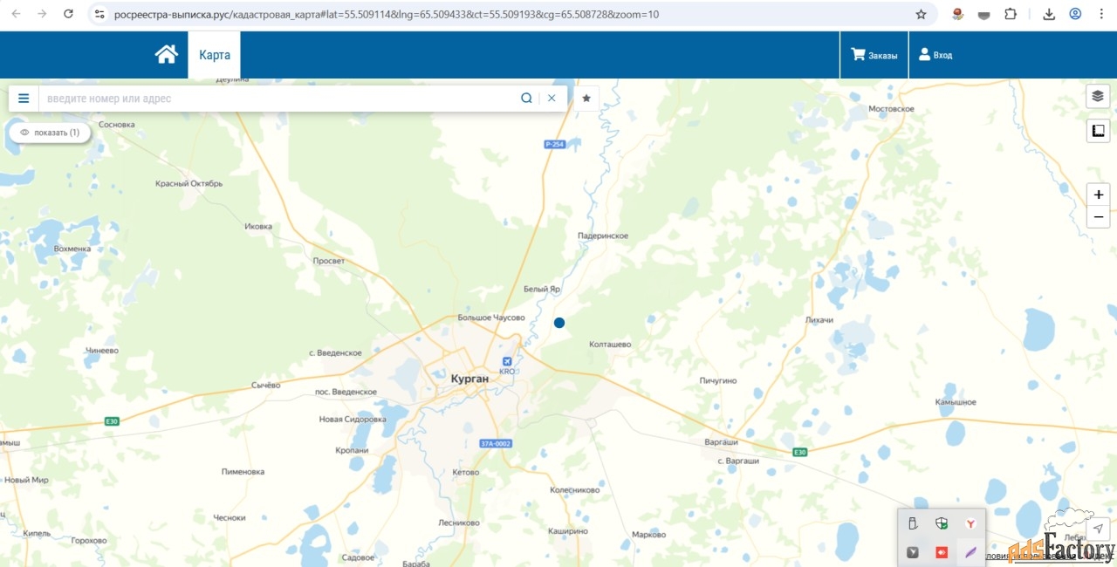Open the Карта tab

215,55
